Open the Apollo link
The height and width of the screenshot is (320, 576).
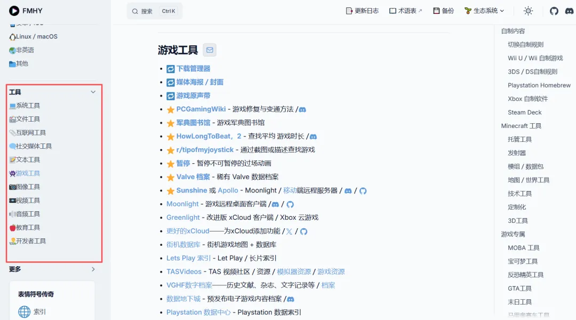click(x=228, y=190)
